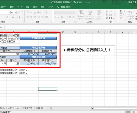Apply the fill color bucket
137x113 pixels.
click(7, 17)
